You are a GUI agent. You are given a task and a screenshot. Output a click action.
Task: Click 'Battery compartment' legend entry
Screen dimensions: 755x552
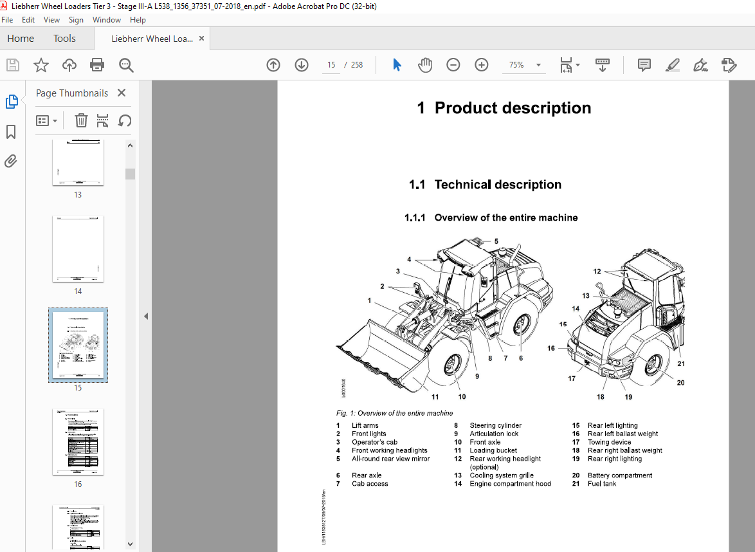(620, 475)
